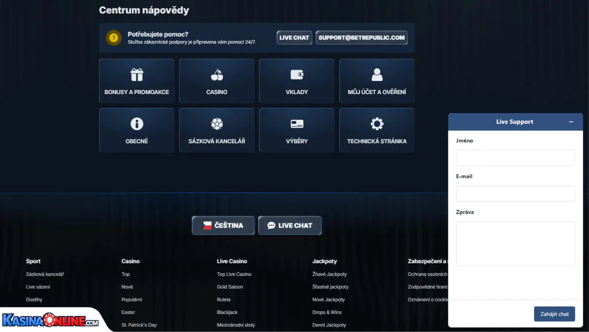Click the yellow question mark help icon
The image size is (589, 332).
[x=114, y=38]
